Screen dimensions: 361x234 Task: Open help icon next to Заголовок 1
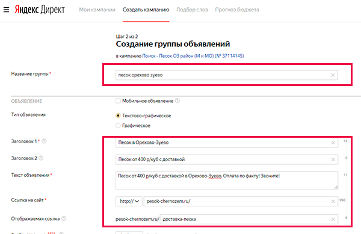click(44, 141)
